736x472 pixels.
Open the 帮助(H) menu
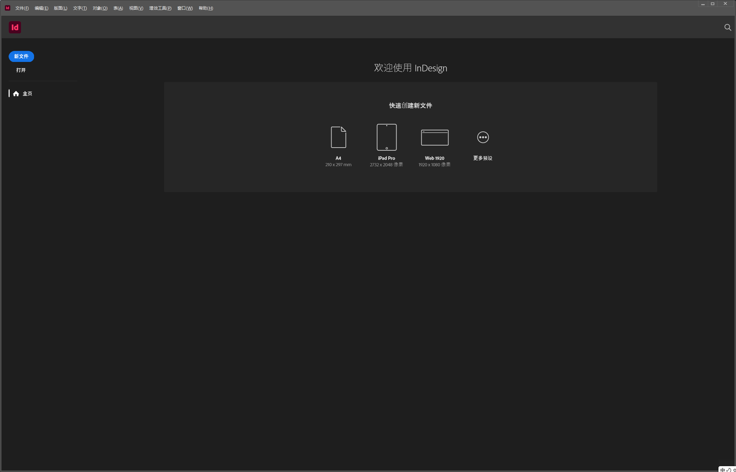pyautogui.click(x=206, y=8)
